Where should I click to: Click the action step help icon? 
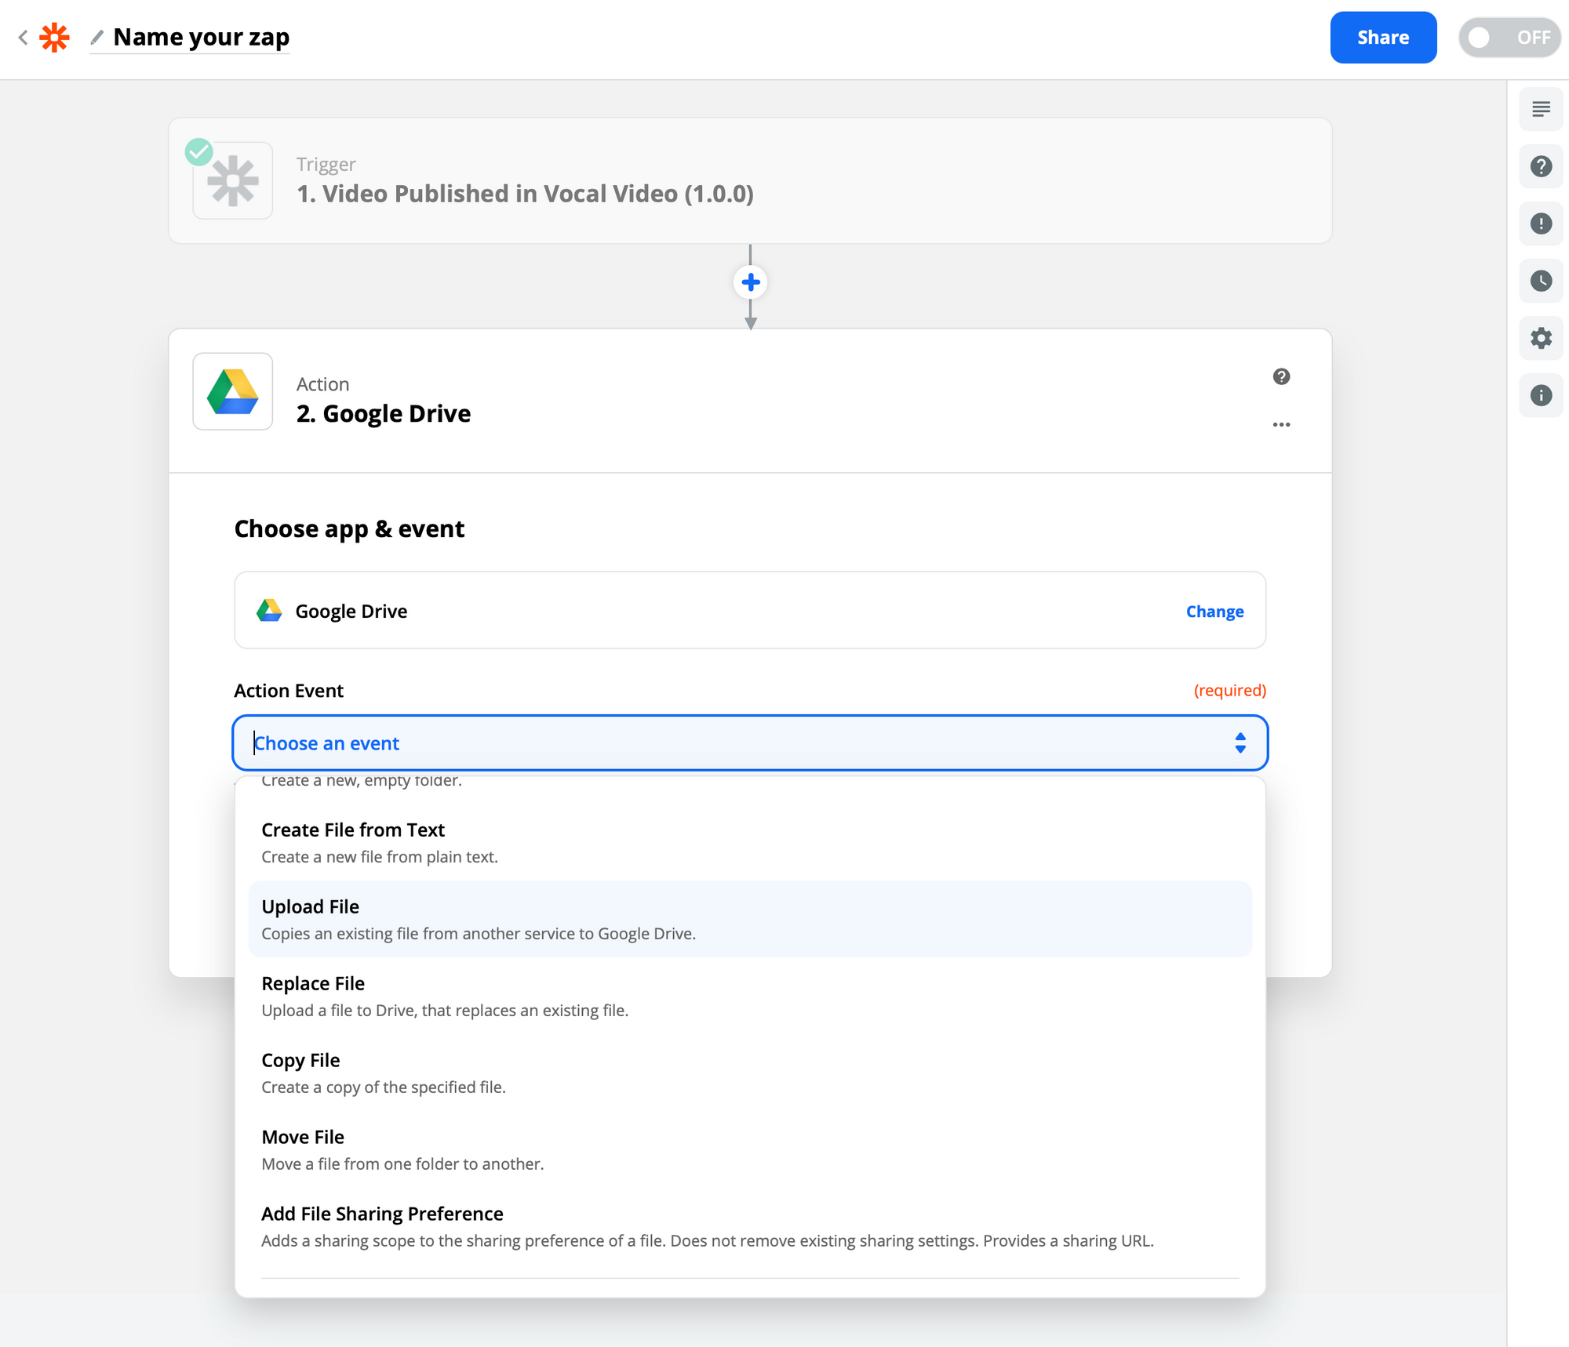click(1281, 376)
